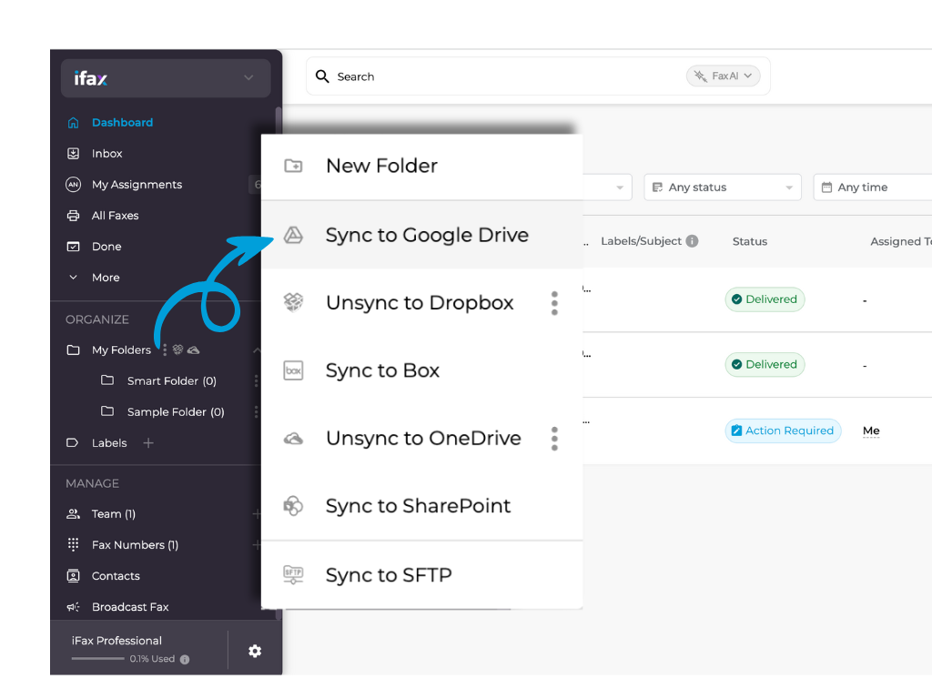Click the Status column header
Image resolution: width=932 pixels, height=699 pixels.
pos(750,241)
